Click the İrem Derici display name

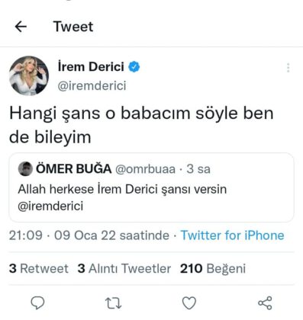91,67
